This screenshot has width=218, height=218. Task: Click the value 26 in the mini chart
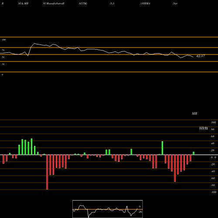(x=140, y=212)
